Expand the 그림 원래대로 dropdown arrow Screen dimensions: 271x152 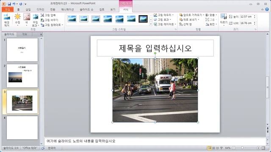(62, 25)
